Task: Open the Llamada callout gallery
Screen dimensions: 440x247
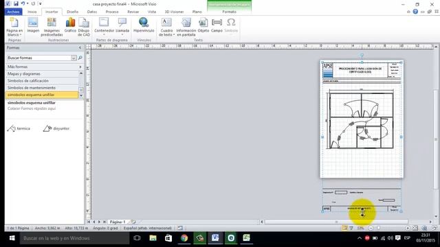Action: tap(122, 26)
